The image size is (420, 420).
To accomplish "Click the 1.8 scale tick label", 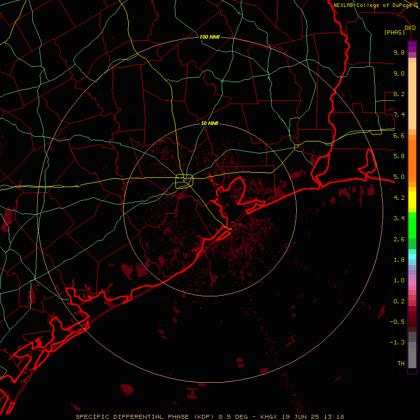I will pyautogui.click(x=399, y=260).
